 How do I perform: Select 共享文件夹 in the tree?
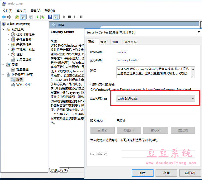[24, 44]
